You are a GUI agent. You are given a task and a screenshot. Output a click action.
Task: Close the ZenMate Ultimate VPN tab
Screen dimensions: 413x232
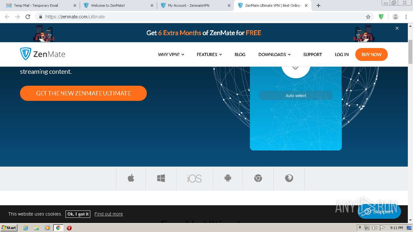[306, 5]
